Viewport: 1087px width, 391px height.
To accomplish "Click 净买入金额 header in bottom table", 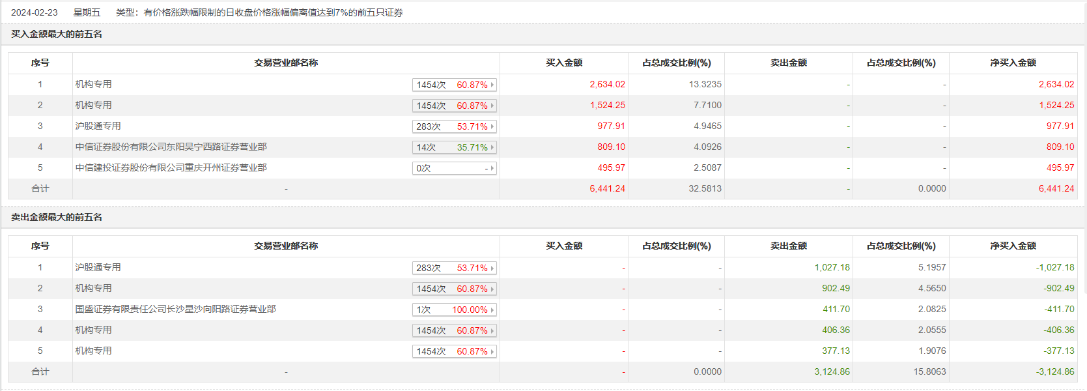I will click(x=1013, y=246).
